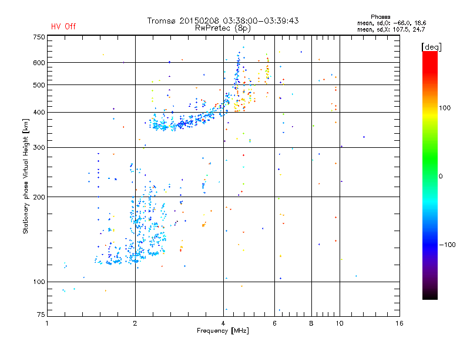The width and height of the screenshot is (470, 352).
Task: Click y-axis tick label '500'
Action: coord(39,85)
